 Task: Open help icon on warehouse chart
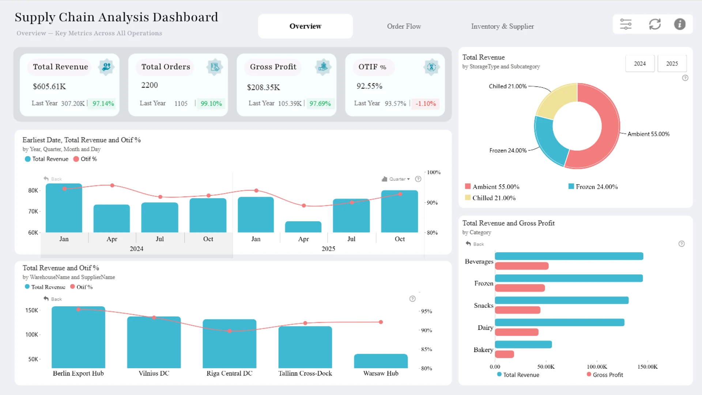click(412, 299)
